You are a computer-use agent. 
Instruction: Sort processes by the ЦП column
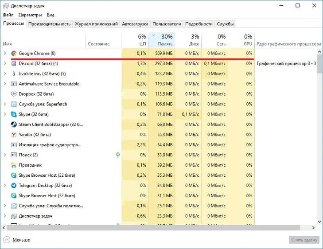click(135, 40)
